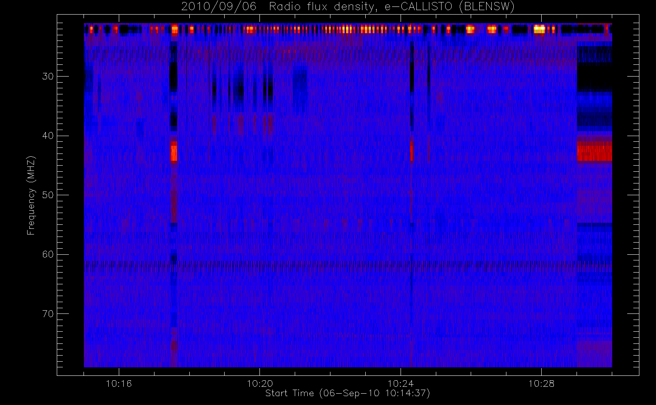Image resolution: width=656 pixels, height=405 pixels.
Task: Click the 60 MHz frequency tick label
Action: (48, 254)
